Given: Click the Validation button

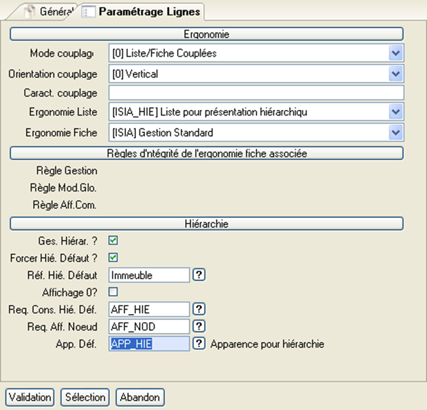Looking at the screenshot, I should click(x=30, y=397).
